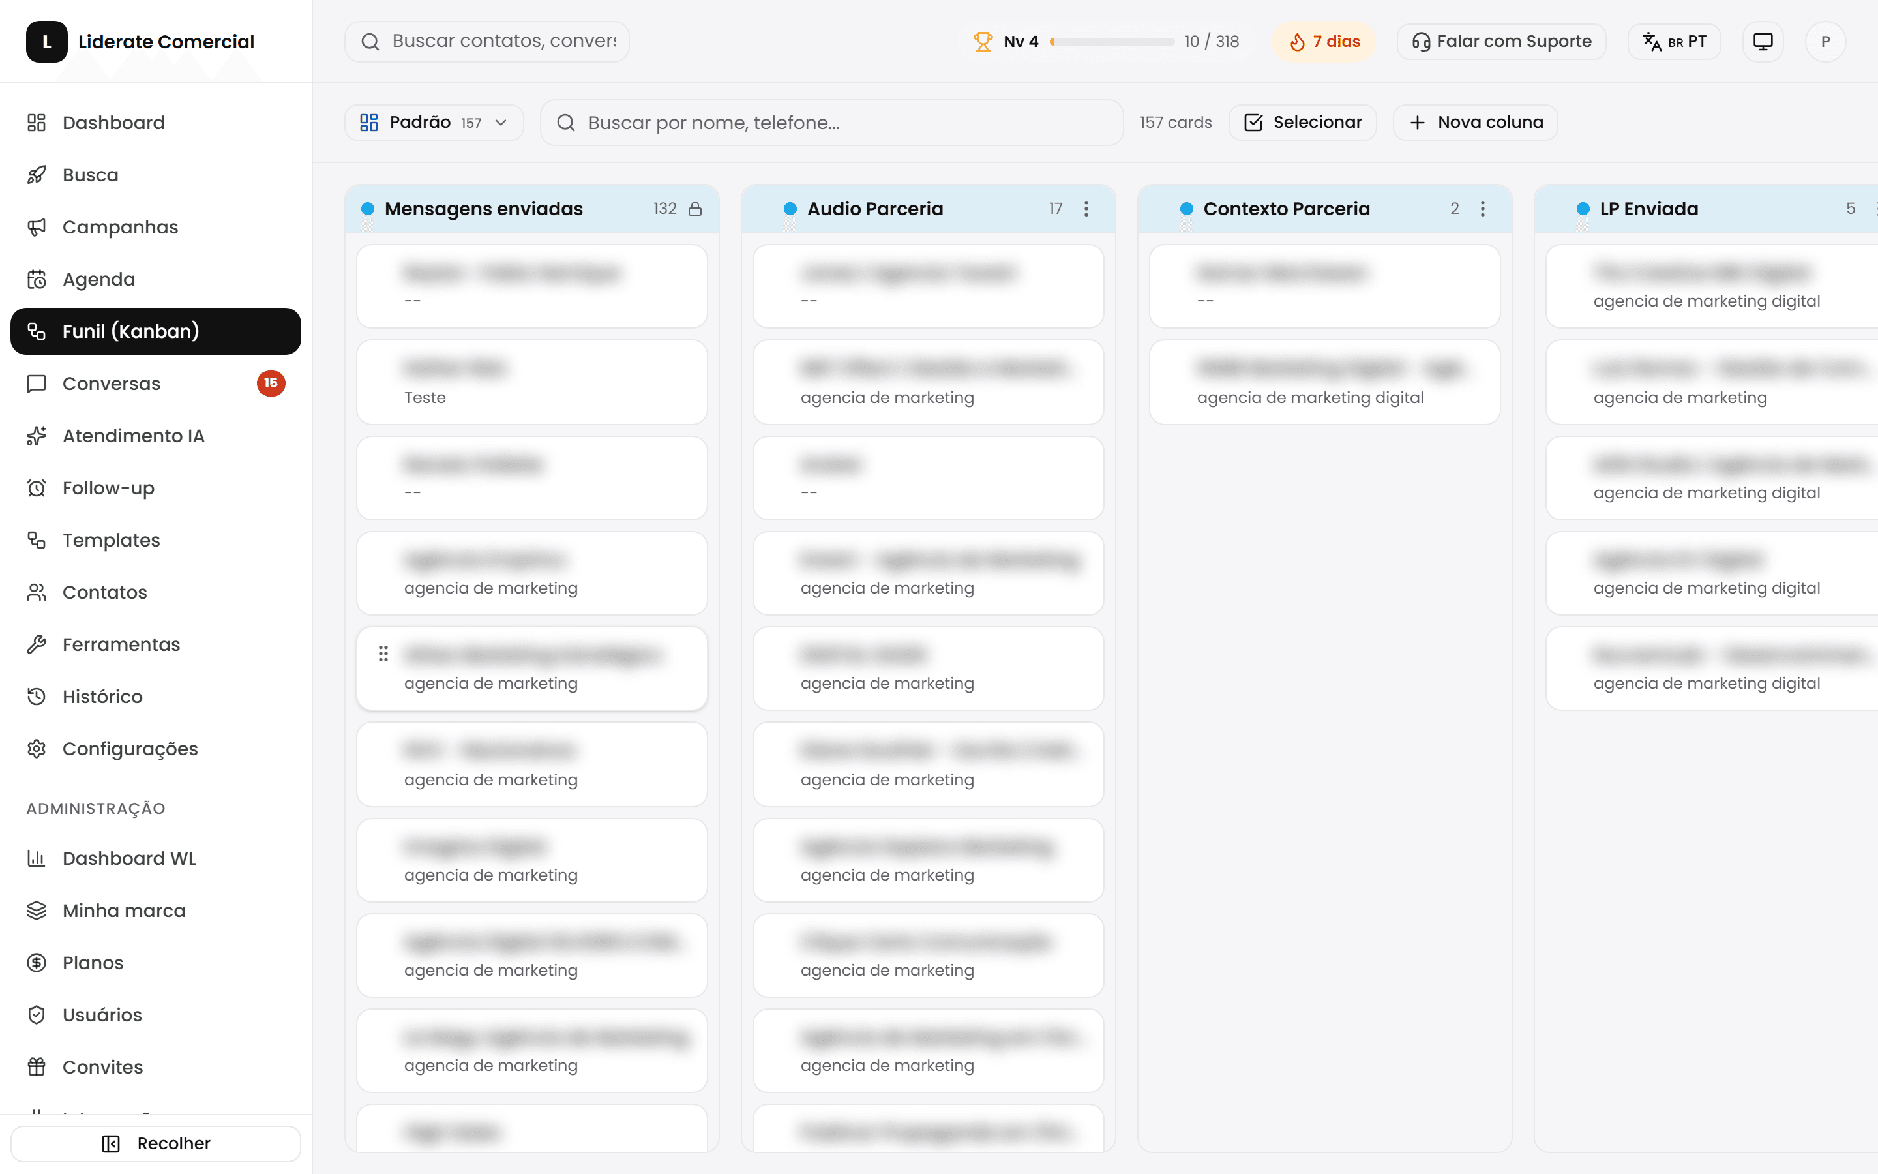Open second card in Contexto Parceria column
This screenshot has height=1174, width=1878.
tap(1324, 382)
